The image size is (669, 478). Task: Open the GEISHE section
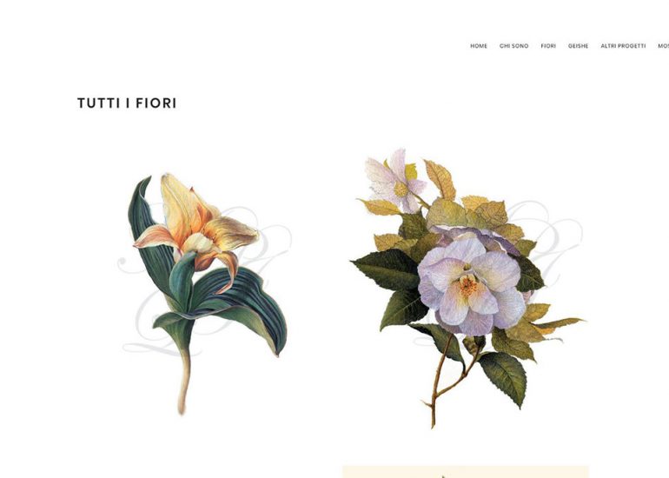(578, 46)
